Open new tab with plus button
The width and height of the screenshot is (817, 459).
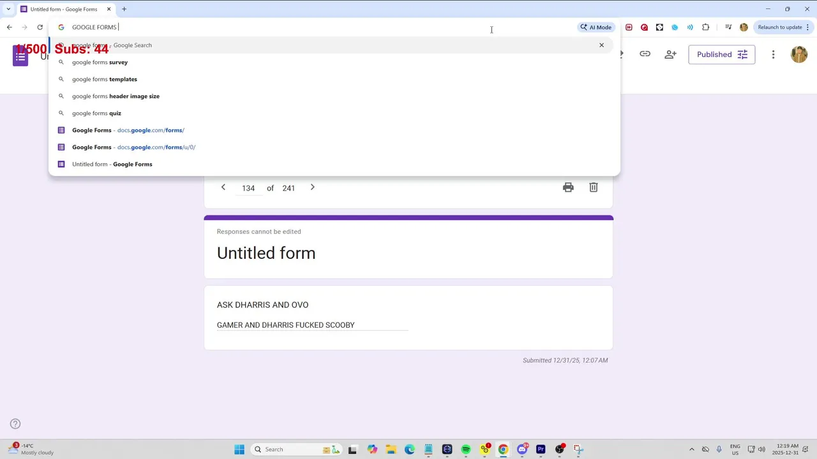[124, 9]
